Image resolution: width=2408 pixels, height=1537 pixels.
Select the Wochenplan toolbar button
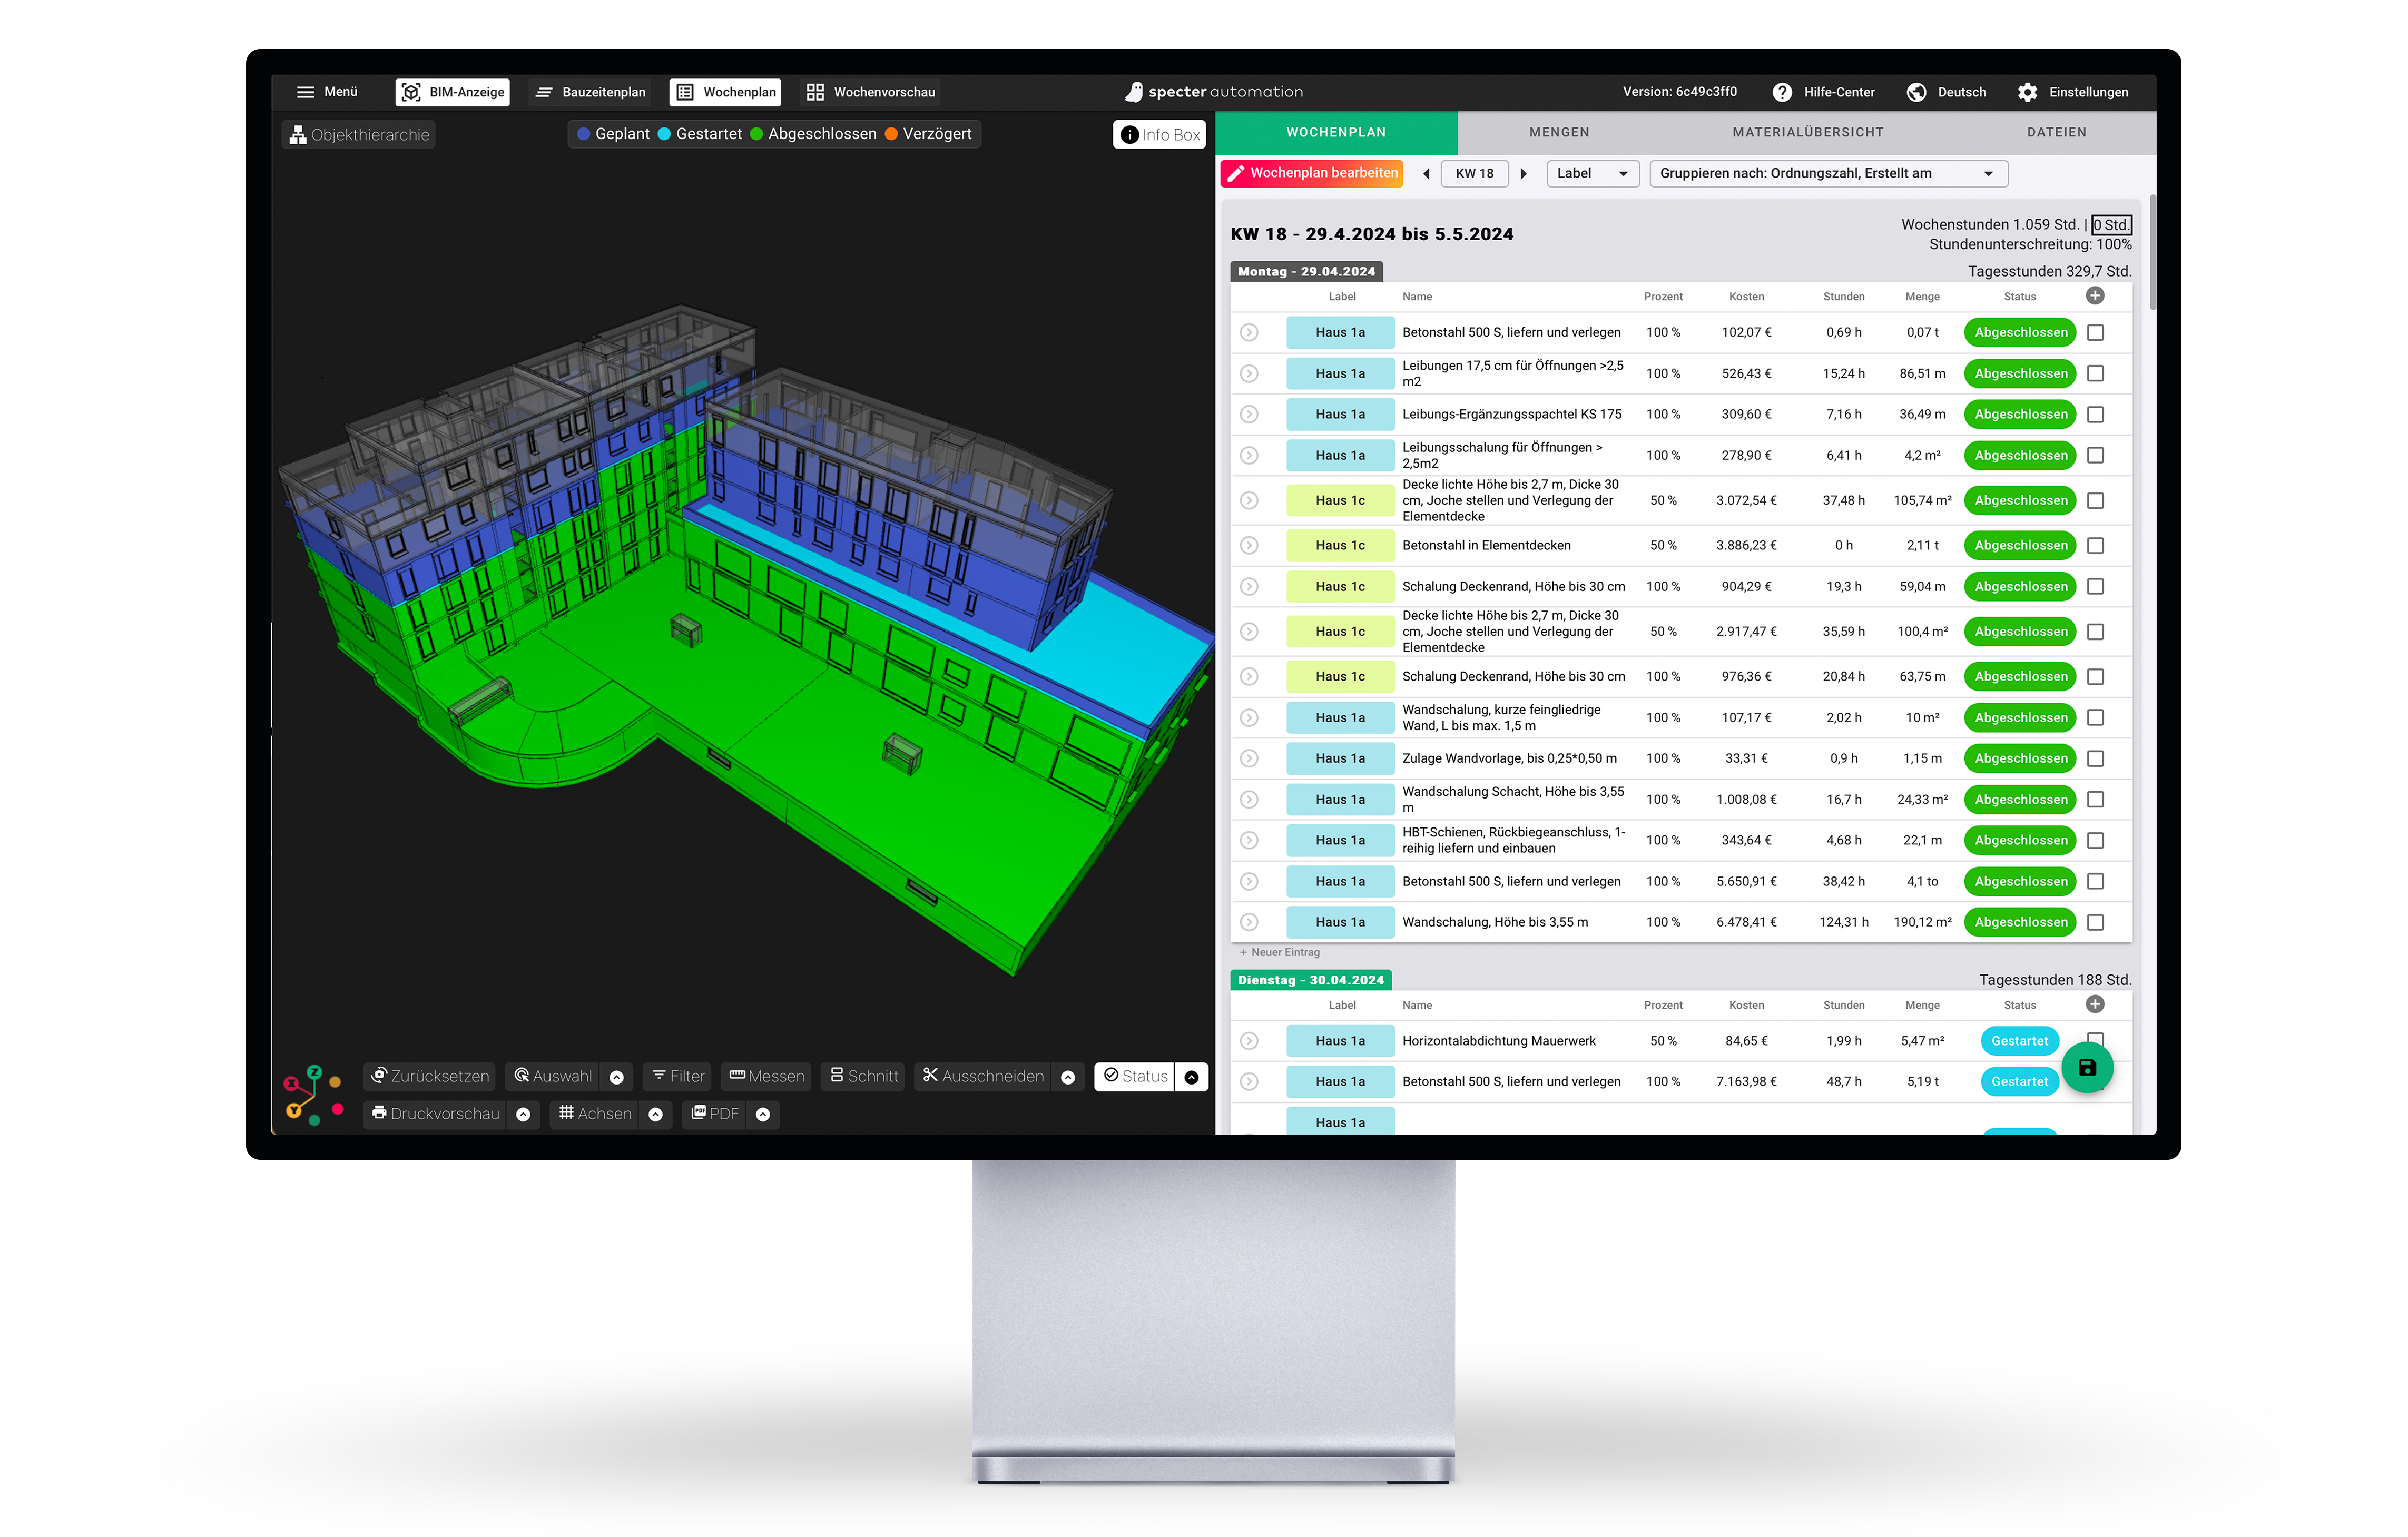click(726, 92)
